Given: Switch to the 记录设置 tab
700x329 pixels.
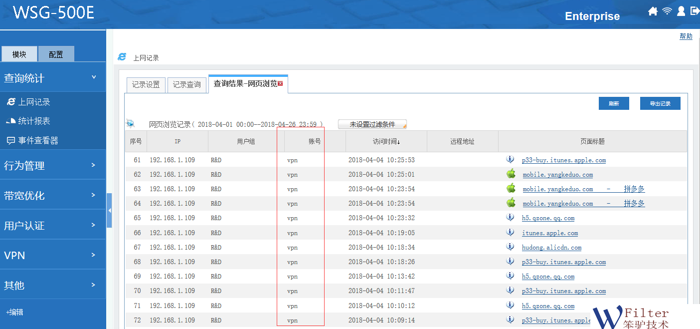Looking at the screenshot, I should (x=146, y=85).
